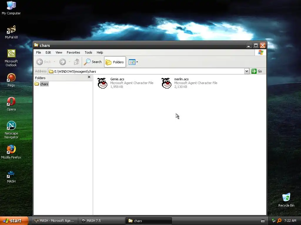Click the chars window title bar icon
The width and height of the screenshot is (301, 225).
pos(36,45)
